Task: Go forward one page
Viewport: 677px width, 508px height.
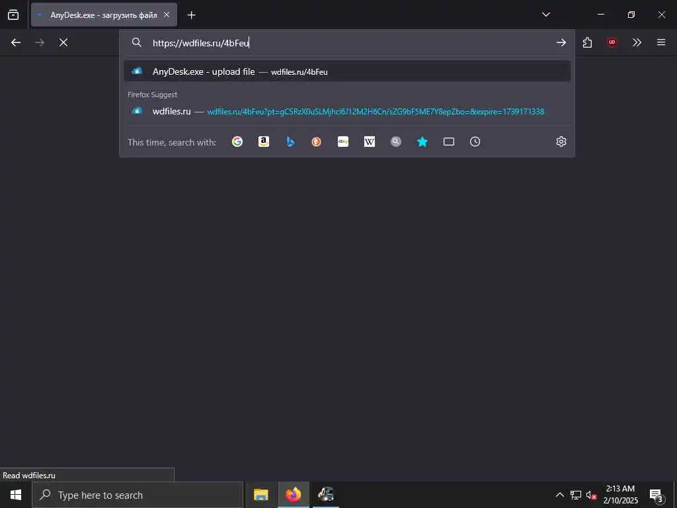Action: [x=40, y=42]
